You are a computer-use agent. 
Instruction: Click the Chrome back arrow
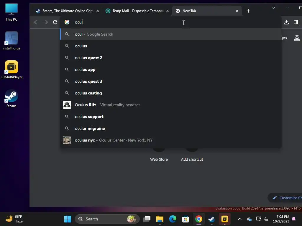click(36, 22)
